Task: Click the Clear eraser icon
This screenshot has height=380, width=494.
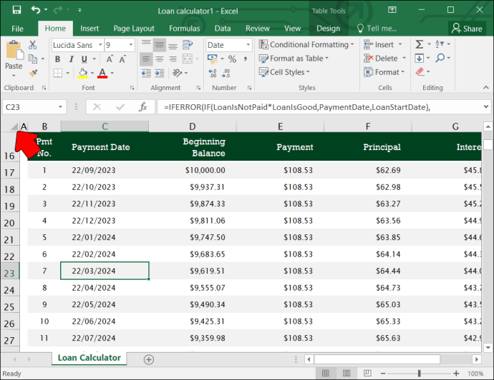Action: coord(420,71)
